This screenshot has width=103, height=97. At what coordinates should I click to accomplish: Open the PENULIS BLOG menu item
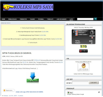coord(12,19)
